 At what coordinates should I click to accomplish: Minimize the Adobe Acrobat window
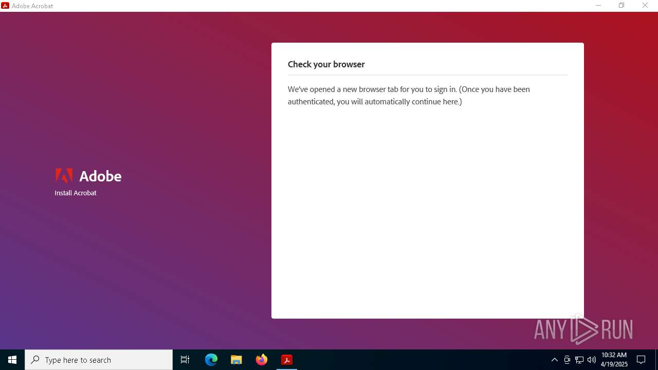(x=598, y=6)
